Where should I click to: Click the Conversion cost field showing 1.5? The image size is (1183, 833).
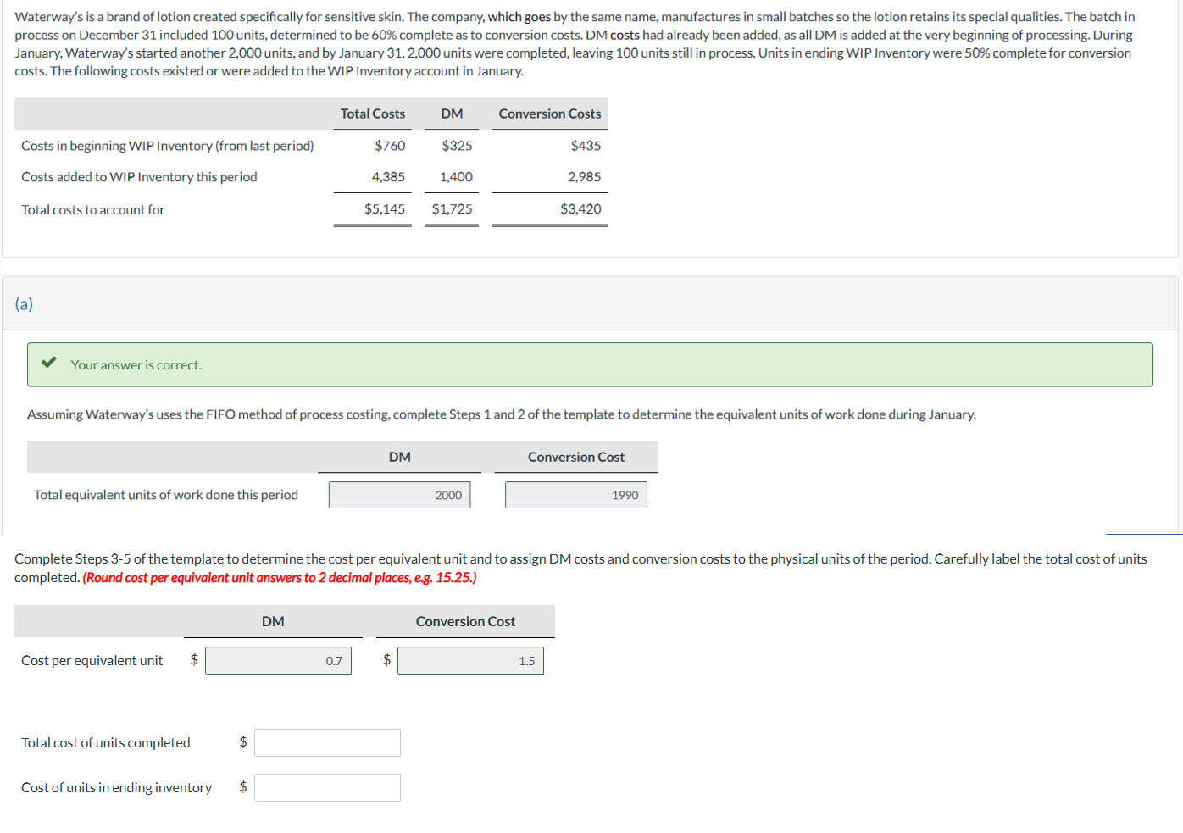[x=471, y=659]
